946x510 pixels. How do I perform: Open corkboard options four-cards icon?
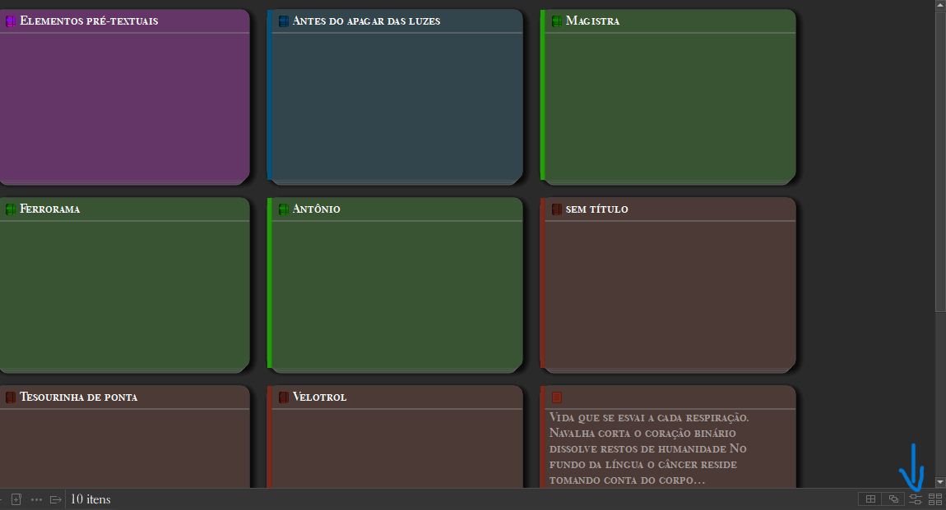(935, 499)
